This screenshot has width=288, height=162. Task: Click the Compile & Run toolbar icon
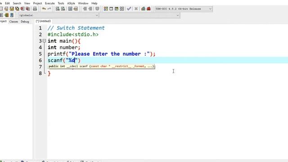117,9
